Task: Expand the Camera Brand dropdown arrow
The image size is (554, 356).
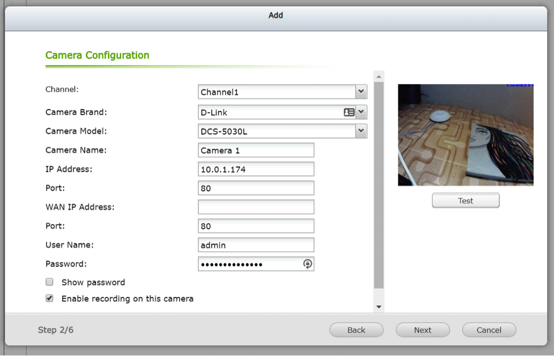Action: (361, 111)
